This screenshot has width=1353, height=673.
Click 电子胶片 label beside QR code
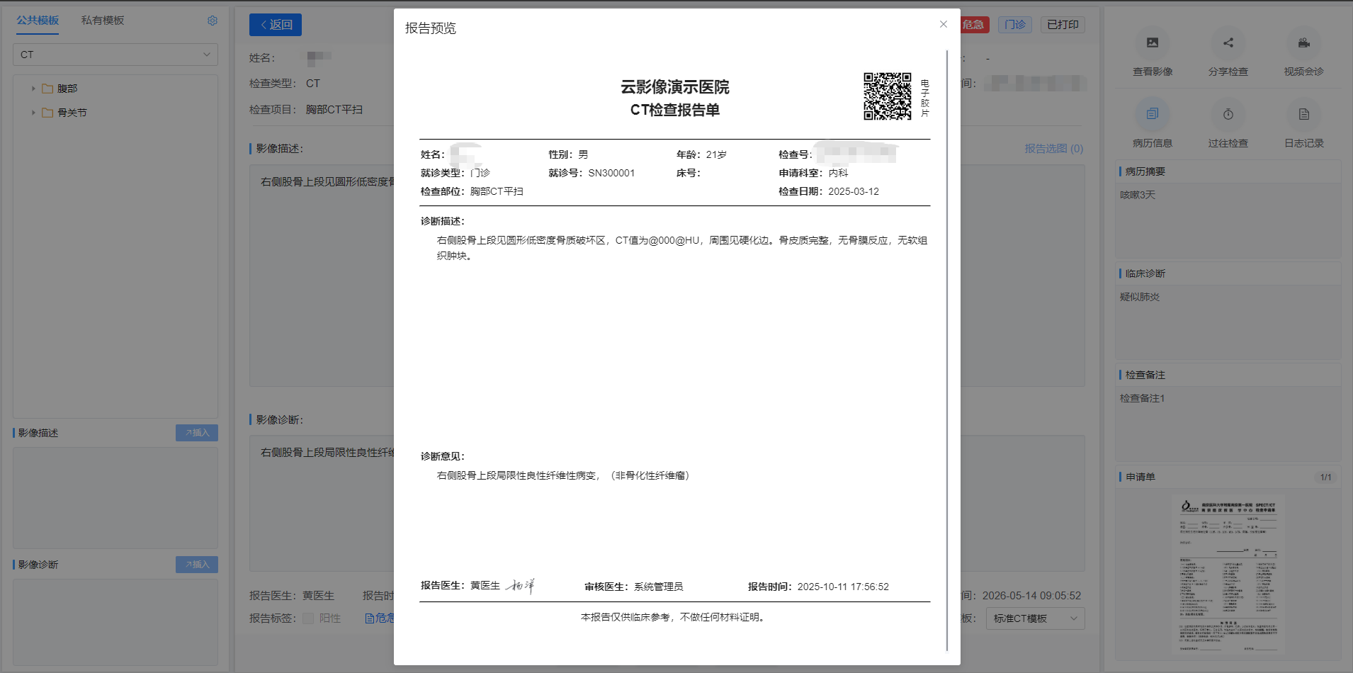pos(924,98)
